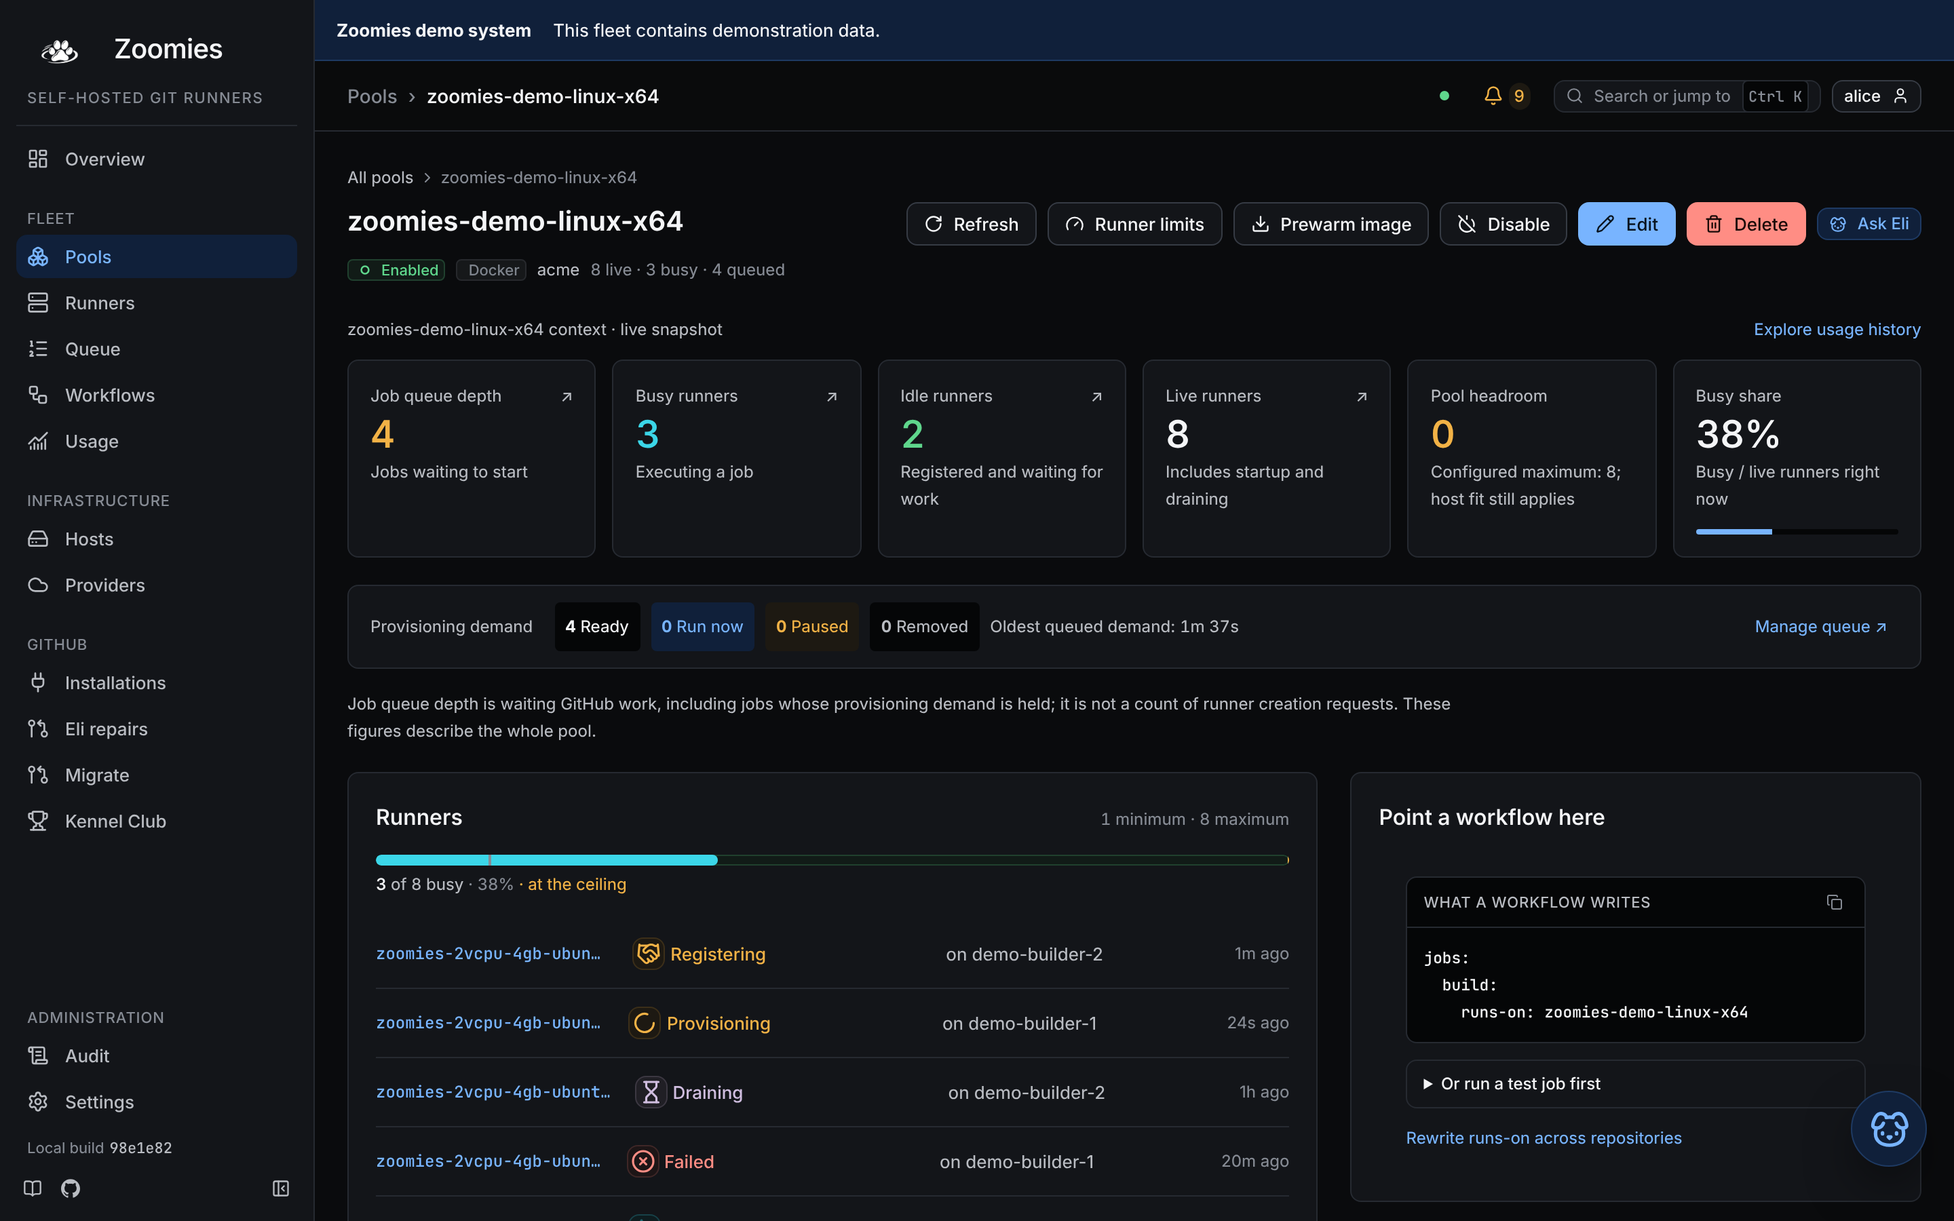Click the Provisioning spinner status icon
The width and height of the screenshot is (1954, 1221).
(645, 1023)
